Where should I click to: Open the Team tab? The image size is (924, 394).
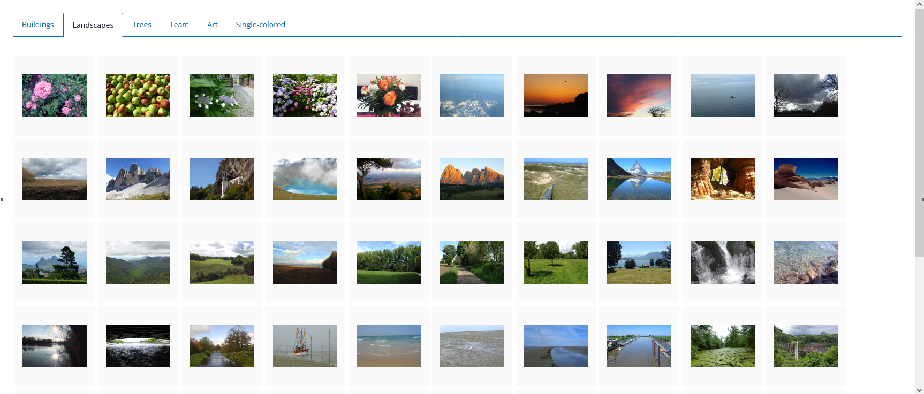[x=179, y=25]
